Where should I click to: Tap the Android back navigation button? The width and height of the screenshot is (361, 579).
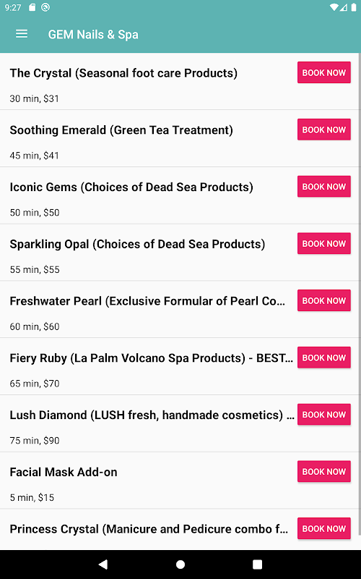click(x=103, y=564)
